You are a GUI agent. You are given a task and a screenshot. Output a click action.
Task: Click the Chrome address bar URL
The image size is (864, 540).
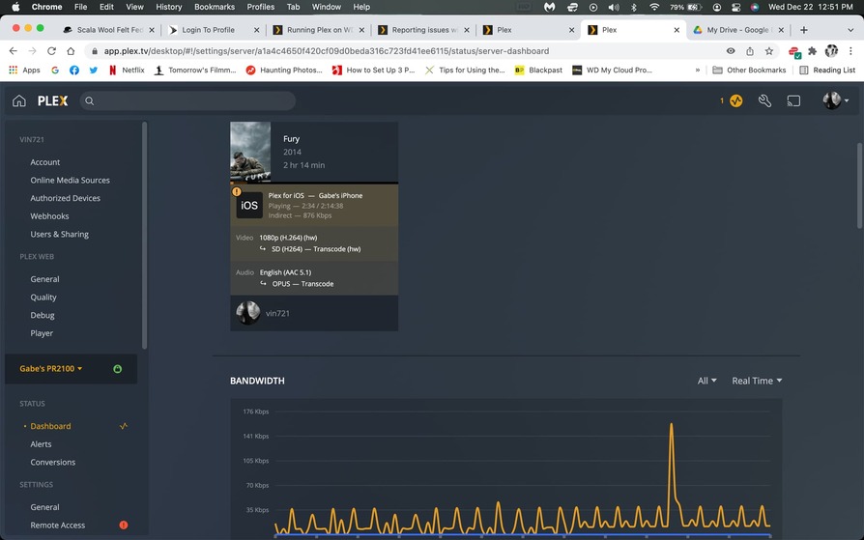click(x=327, y=50)
